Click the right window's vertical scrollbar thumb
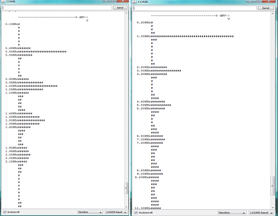Viewport: 278px width, 216px height. pos(272,186)
